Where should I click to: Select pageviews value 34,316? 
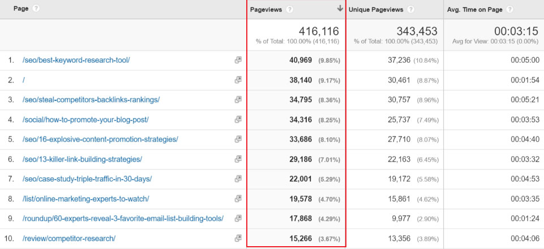pos(301,119)
